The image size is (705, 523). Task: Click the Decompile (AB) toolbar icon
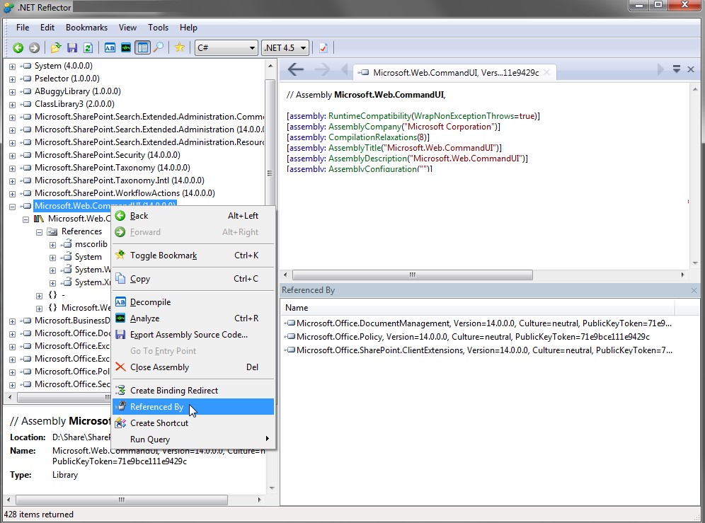[110, 47]
